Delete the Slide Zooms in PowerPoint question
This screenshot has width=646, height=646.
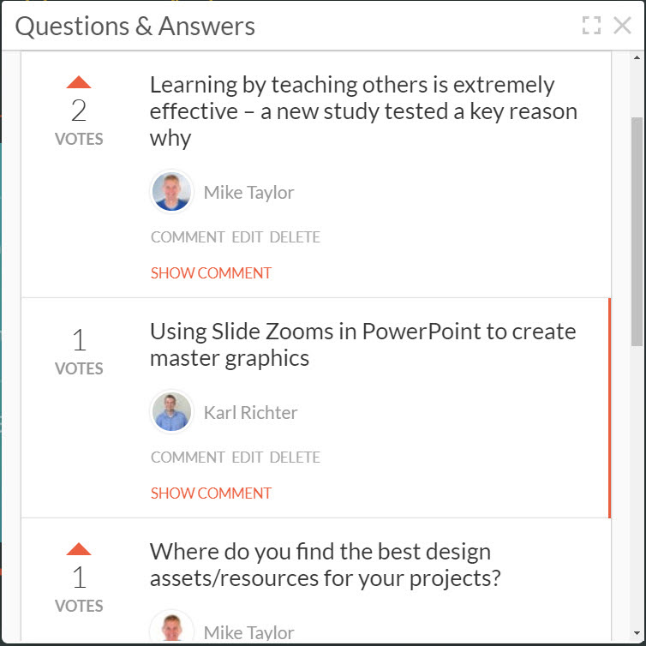pyautogui.click(x=295, y=458)
